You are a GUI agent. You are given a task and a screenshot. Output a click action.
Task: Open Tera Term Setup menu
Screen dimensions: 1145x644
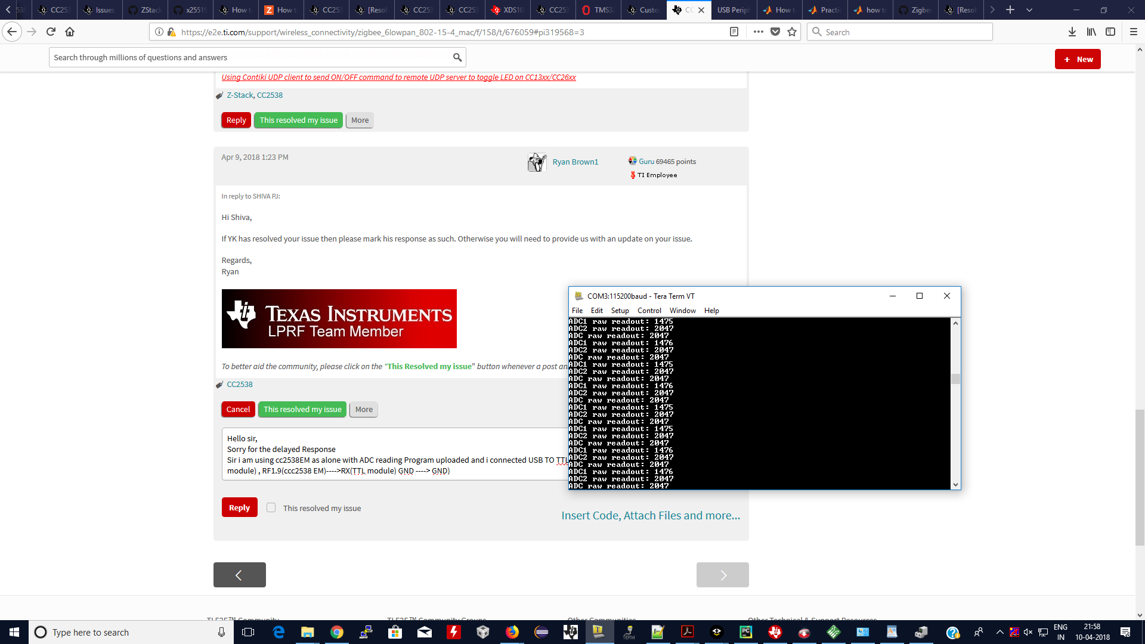click(620, 311)
